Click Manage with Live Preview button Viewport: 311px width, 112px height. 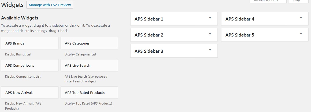50,5
